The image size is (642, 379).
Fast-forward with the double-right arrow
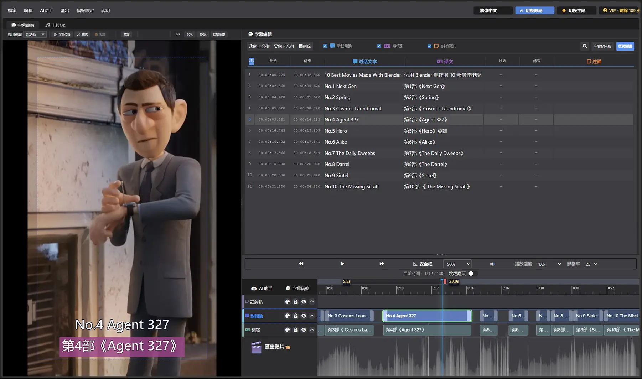coord(382,264)
